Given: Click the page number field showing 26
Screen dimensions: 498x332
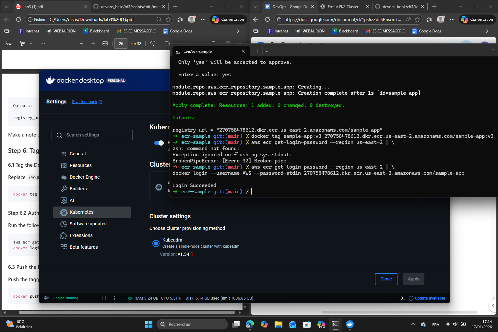Looking at the screenshot, I should click(121, 43).
